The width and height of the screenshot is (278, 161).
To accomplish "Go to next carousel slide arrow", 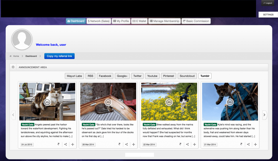I will point(264,115).
